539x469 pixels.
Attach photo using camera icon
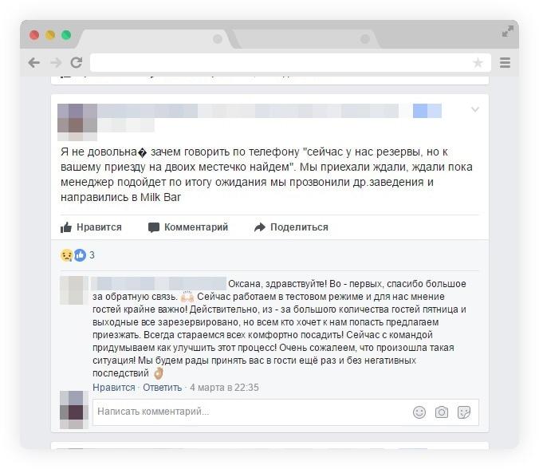(x=442, y=412)
